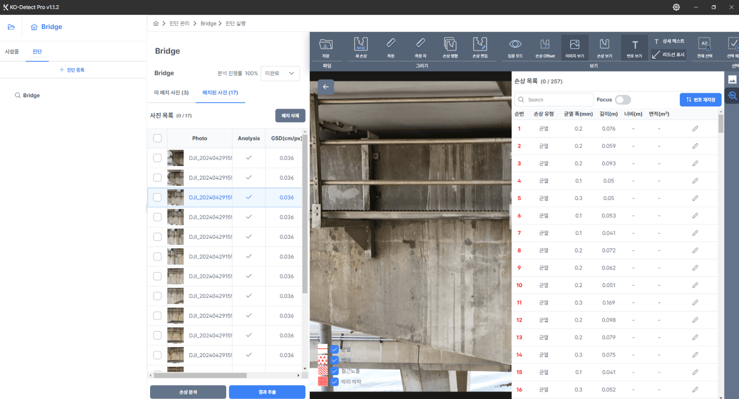Click the 결과 추출 extract results button
This screenshot has width=739, height=399.
(x=267, y=392)
